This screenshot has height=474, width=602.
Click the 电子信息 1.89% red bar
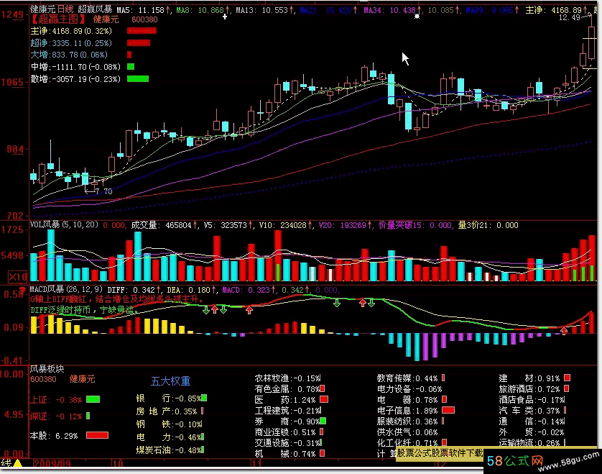pyautogui.click(x=449, y=410)
